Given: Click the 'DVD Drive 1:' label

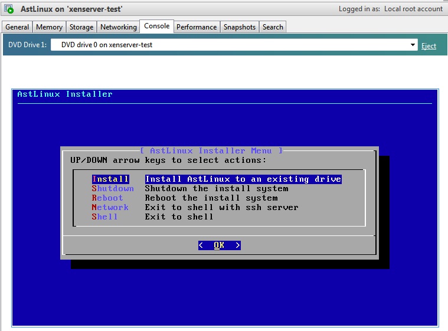Looking at the screenshot, I should click(27, 45).
